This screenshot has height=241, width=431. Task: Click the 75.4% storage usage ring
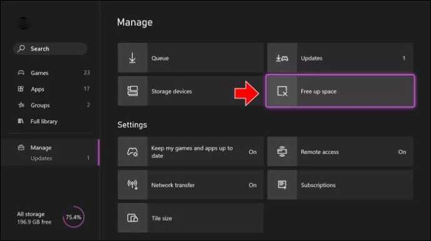pos(73,217)
